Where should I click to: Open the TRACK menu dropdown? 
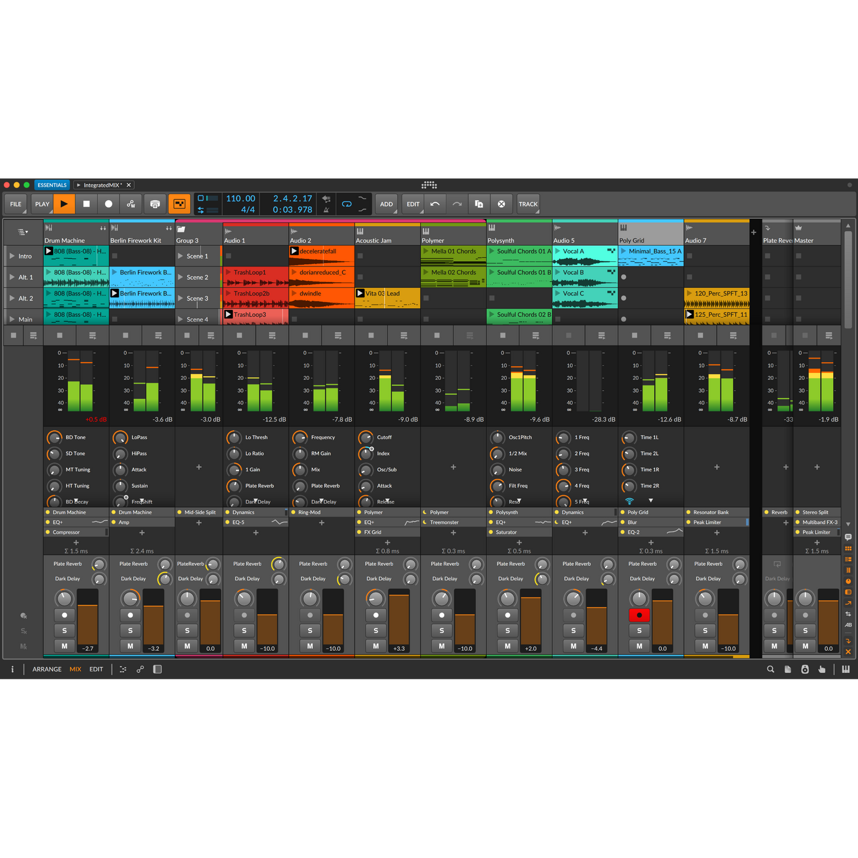[528, 204]
